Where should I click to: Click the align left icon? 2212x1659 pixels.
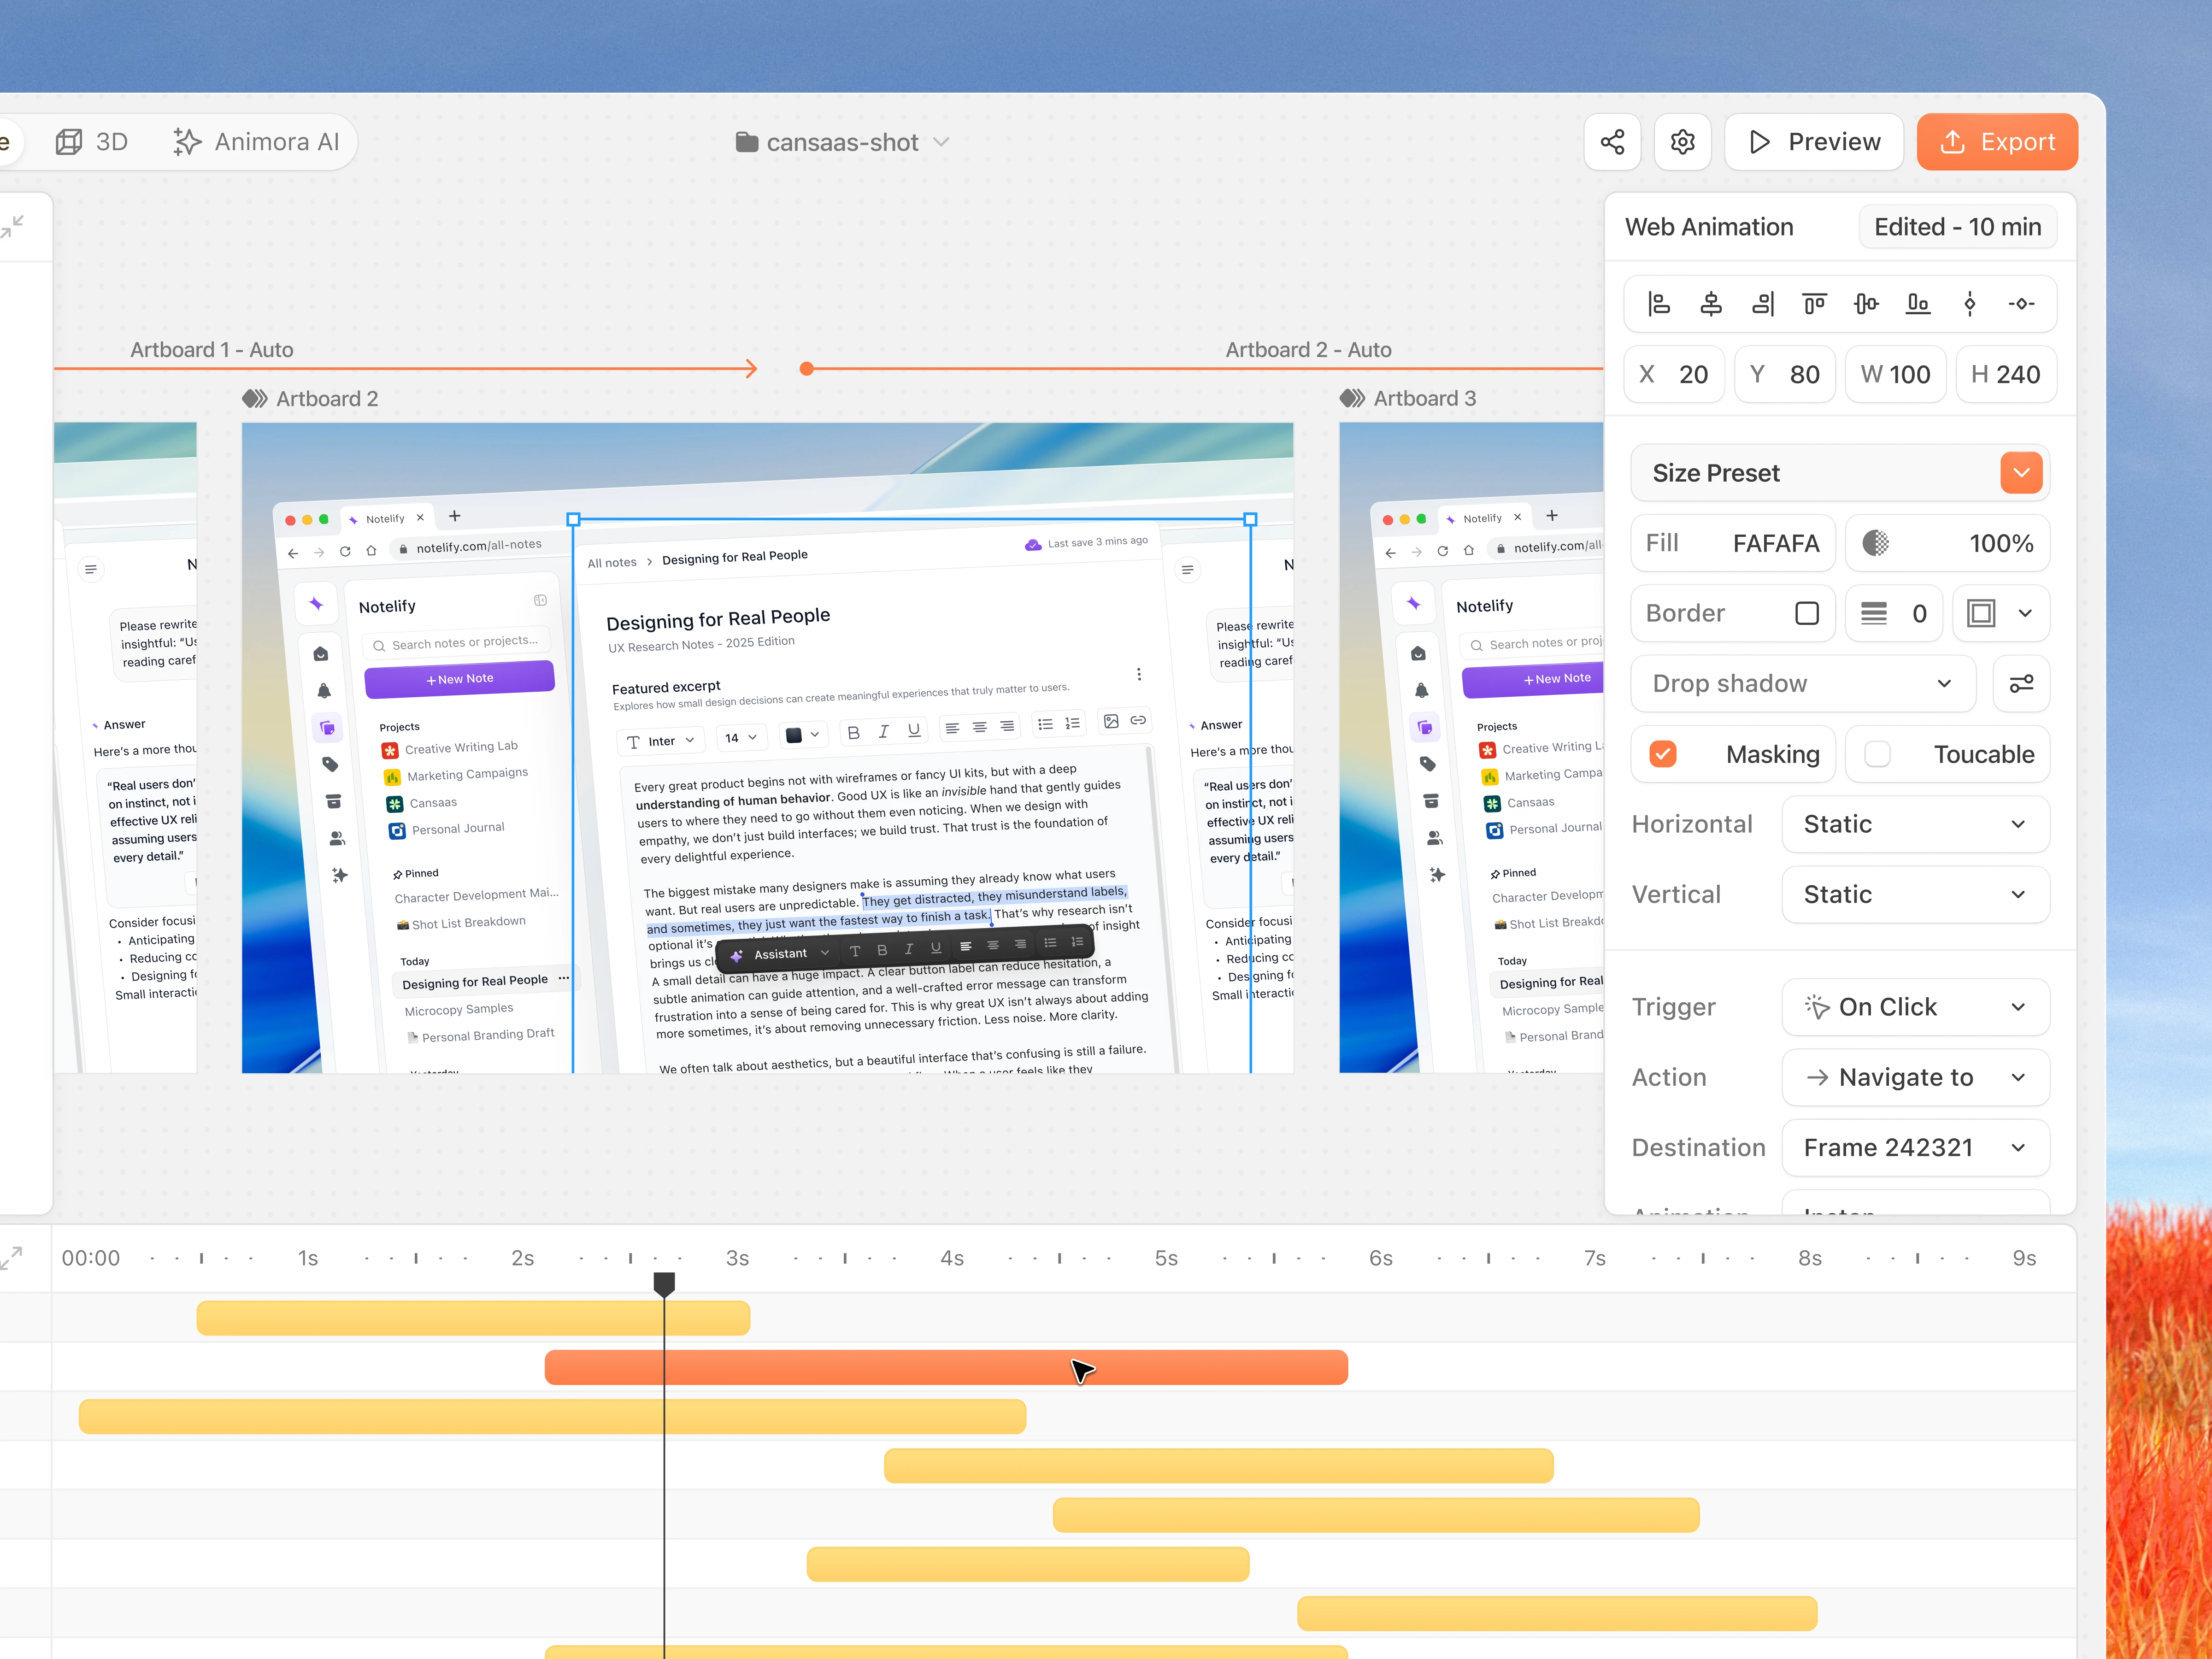tap(1659, 304)
